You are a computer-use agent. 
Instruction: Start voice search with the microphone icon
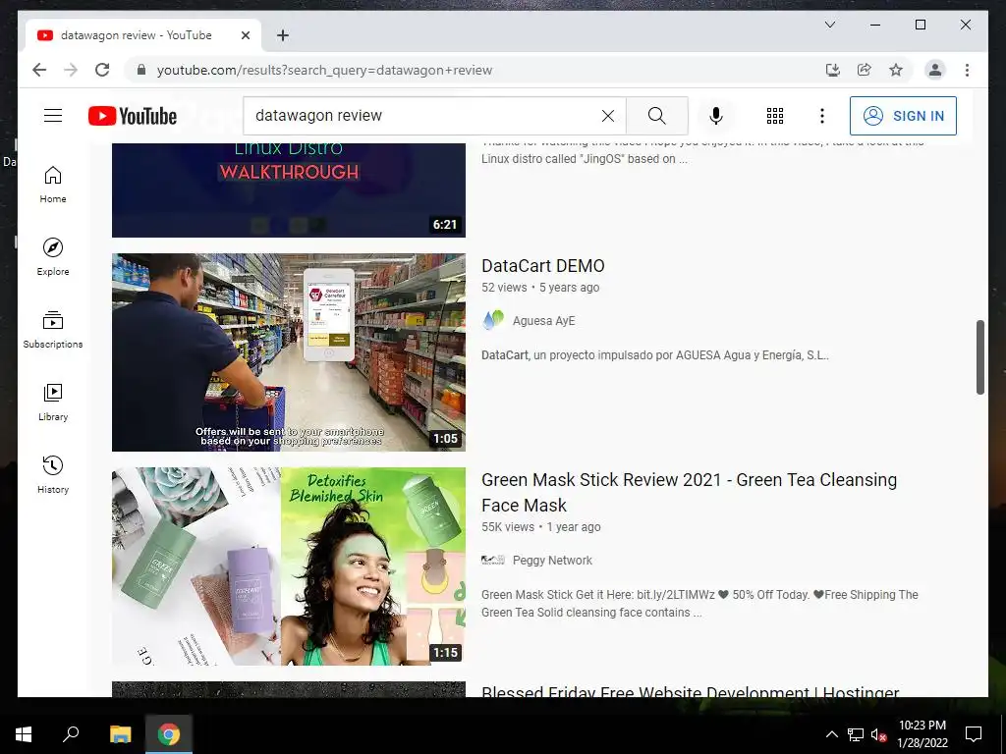716,116
